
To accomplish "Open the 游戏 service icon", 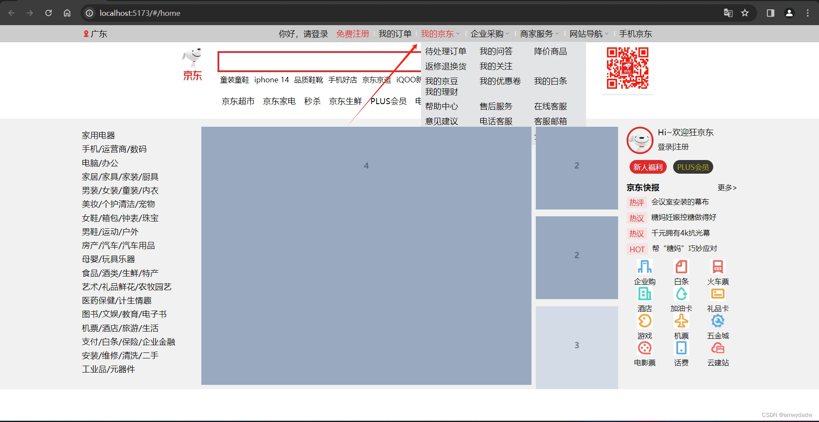I will 645,321.
